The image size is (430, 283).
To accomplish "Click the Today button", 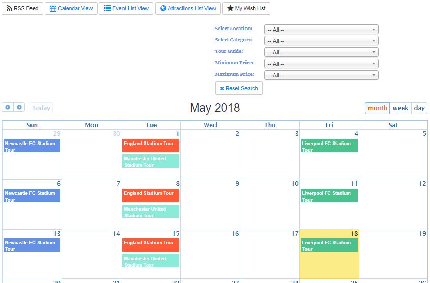I will pos(41,108).
